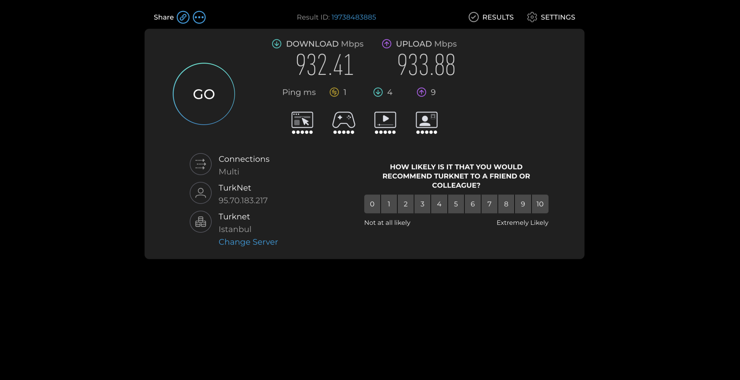Image resolution: width=740 pixels, height=380 pixels.
Task: Click the server location Istanbul
Action: click(235, 229)
